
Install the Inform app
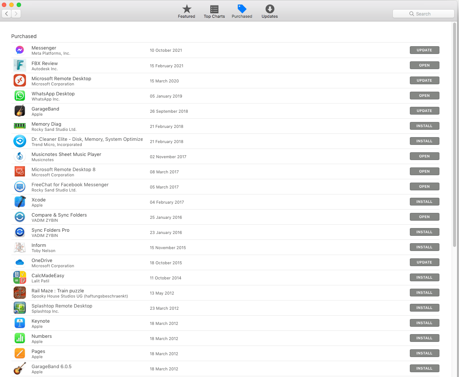point(424,247)
